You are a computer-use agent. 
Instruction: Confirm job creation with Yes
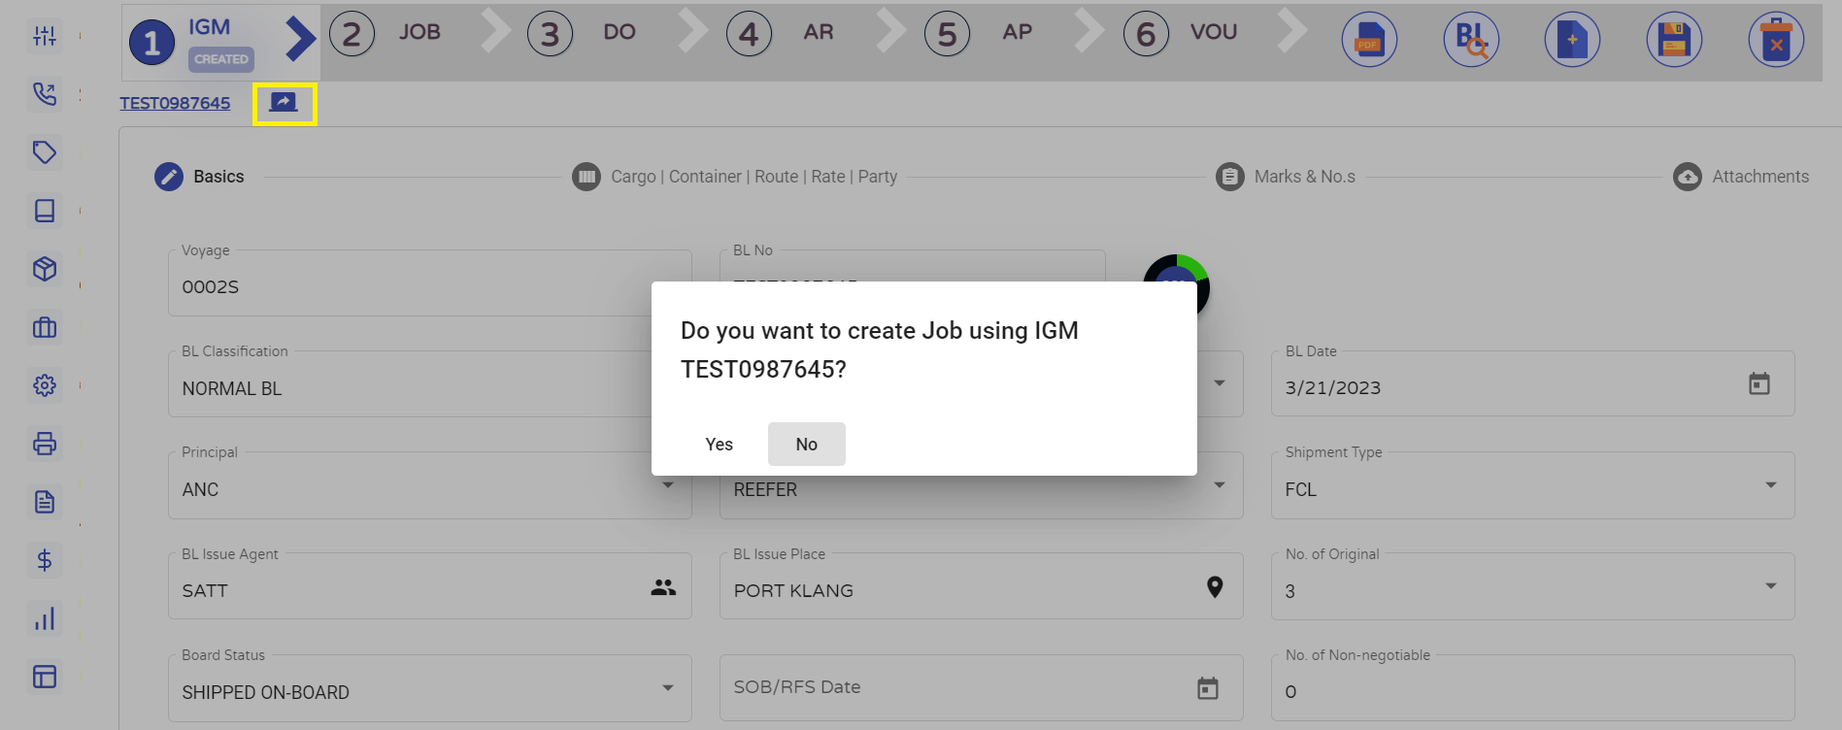coord(719,444)
